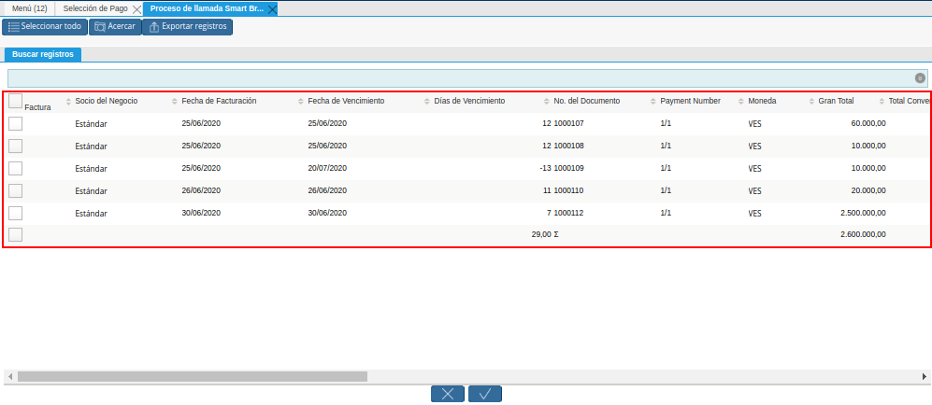Sort by Moneda column arrows
The width and height of the screenshot is (932, 405).
[x=741, y=102]
